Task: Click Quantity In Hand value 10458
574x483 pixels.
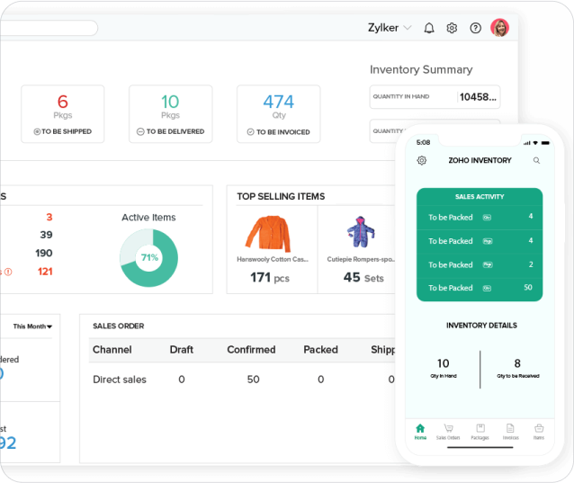Action: pyautogui.click(x=478, y=97)
